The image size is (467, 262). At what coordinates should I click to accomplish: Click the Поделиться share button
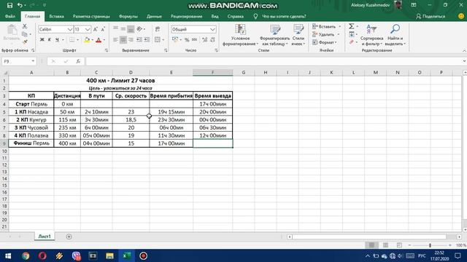click(431, 16)
